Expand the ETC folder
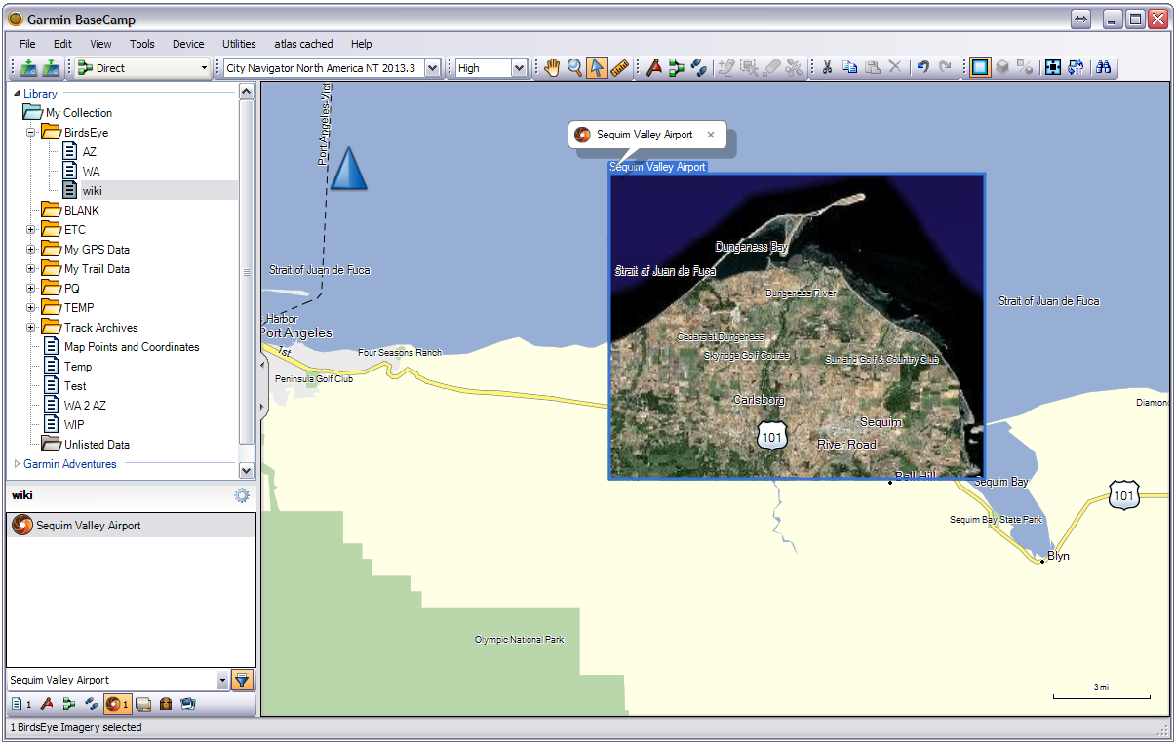The image size is (1175, 743). pyautogui.click(x=30, y=230)
